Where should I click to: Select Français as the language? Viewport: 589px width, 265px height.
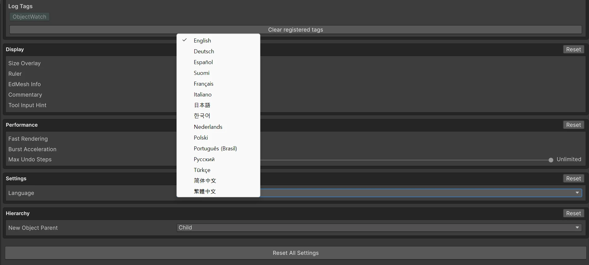tap(218, 84)
